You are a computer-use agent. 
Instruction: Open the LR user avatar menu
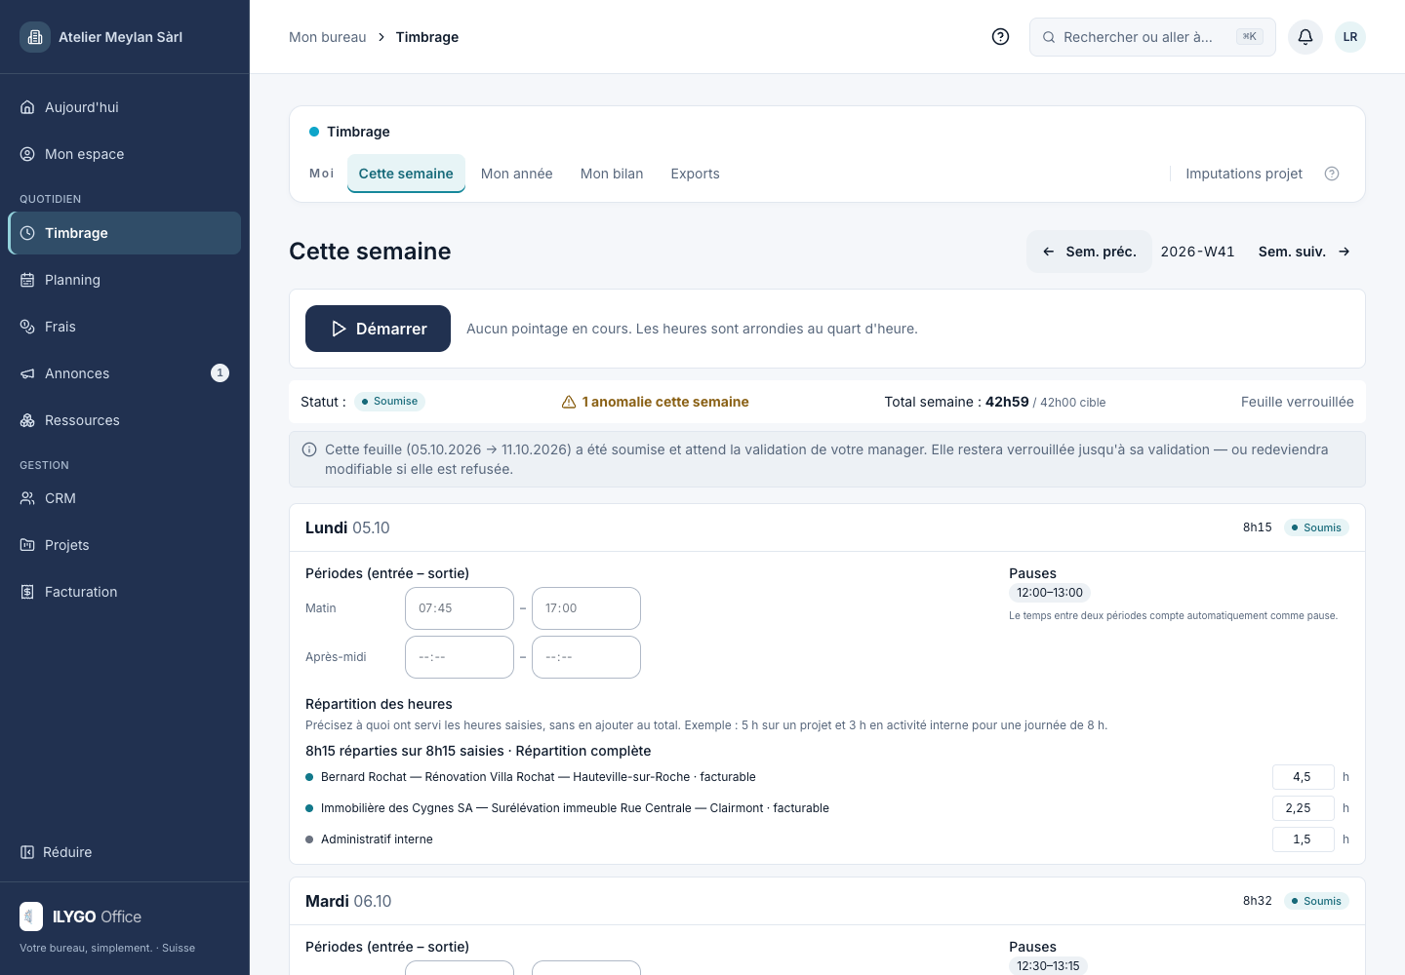click(1350, 37)
